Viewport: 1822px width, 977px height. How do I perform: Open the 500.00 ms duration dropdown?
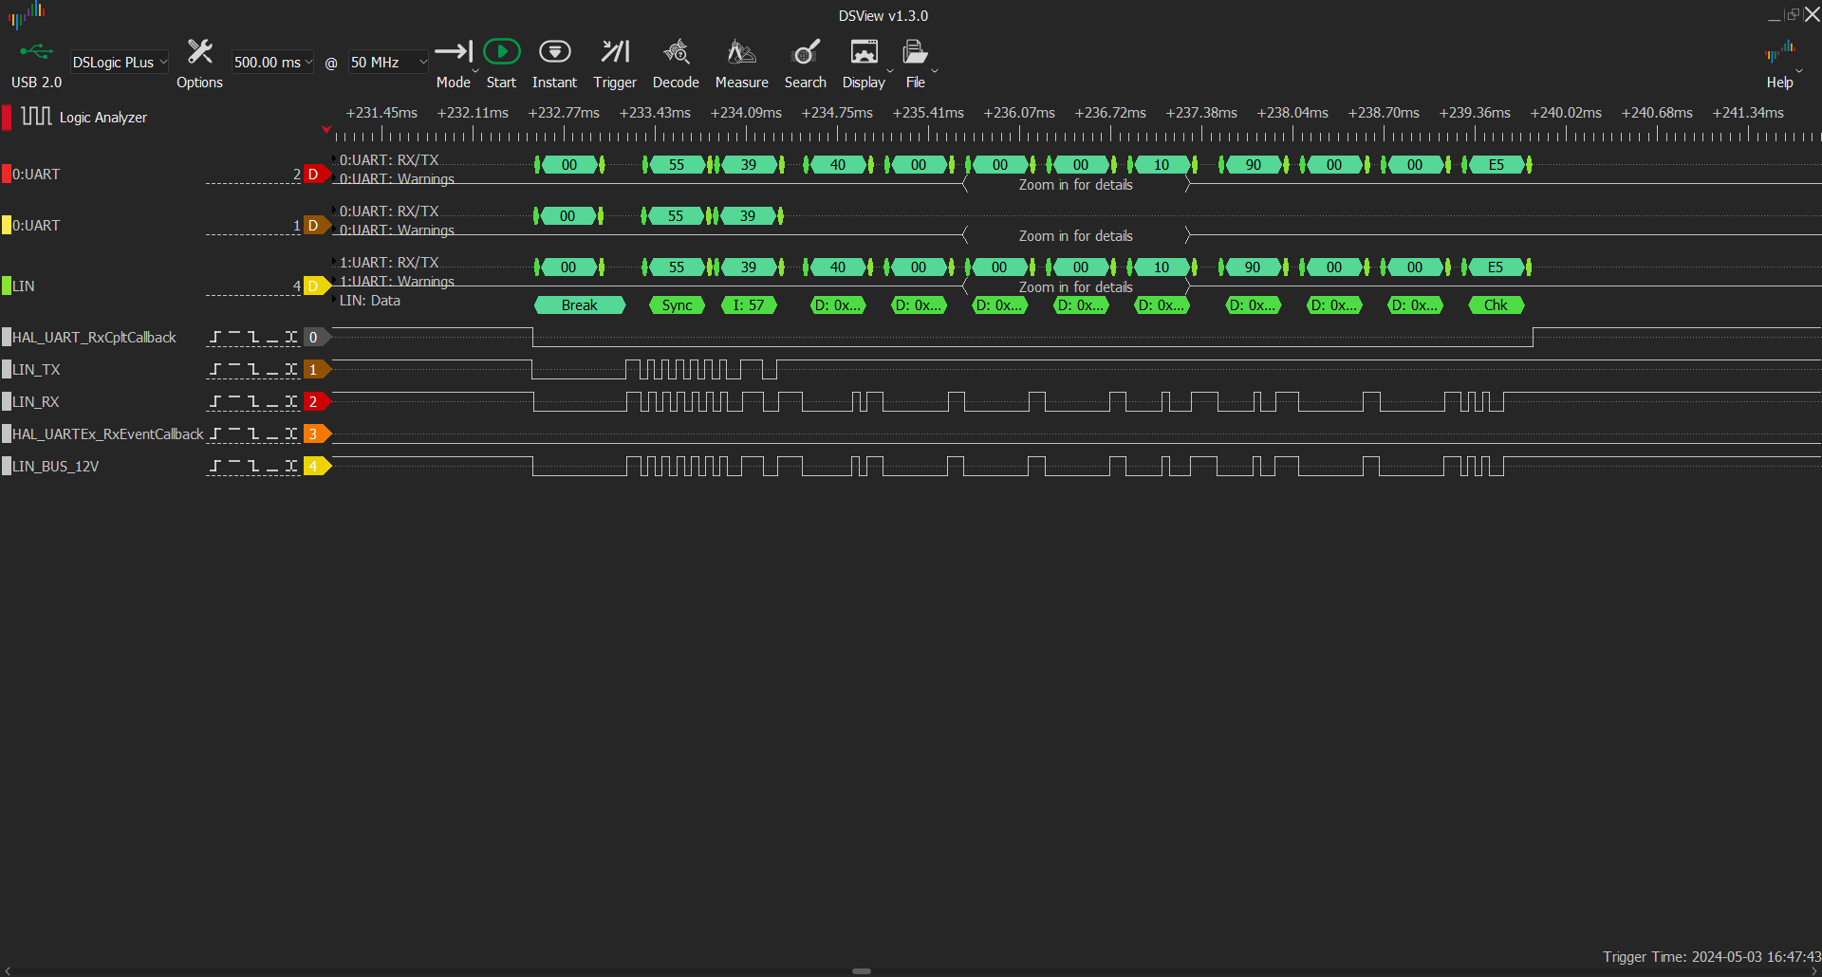pyautogui.click(x=272, y=63)
